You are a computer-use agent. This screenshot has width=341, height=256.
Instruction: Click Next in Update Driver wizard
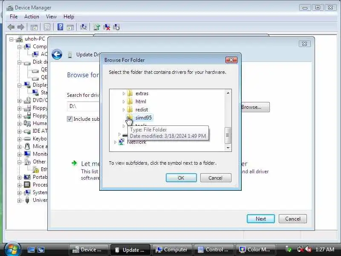261,219
